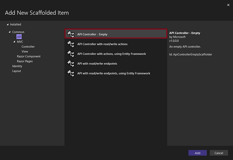
Task: Select the API category in tree
Action: (19, 37)
